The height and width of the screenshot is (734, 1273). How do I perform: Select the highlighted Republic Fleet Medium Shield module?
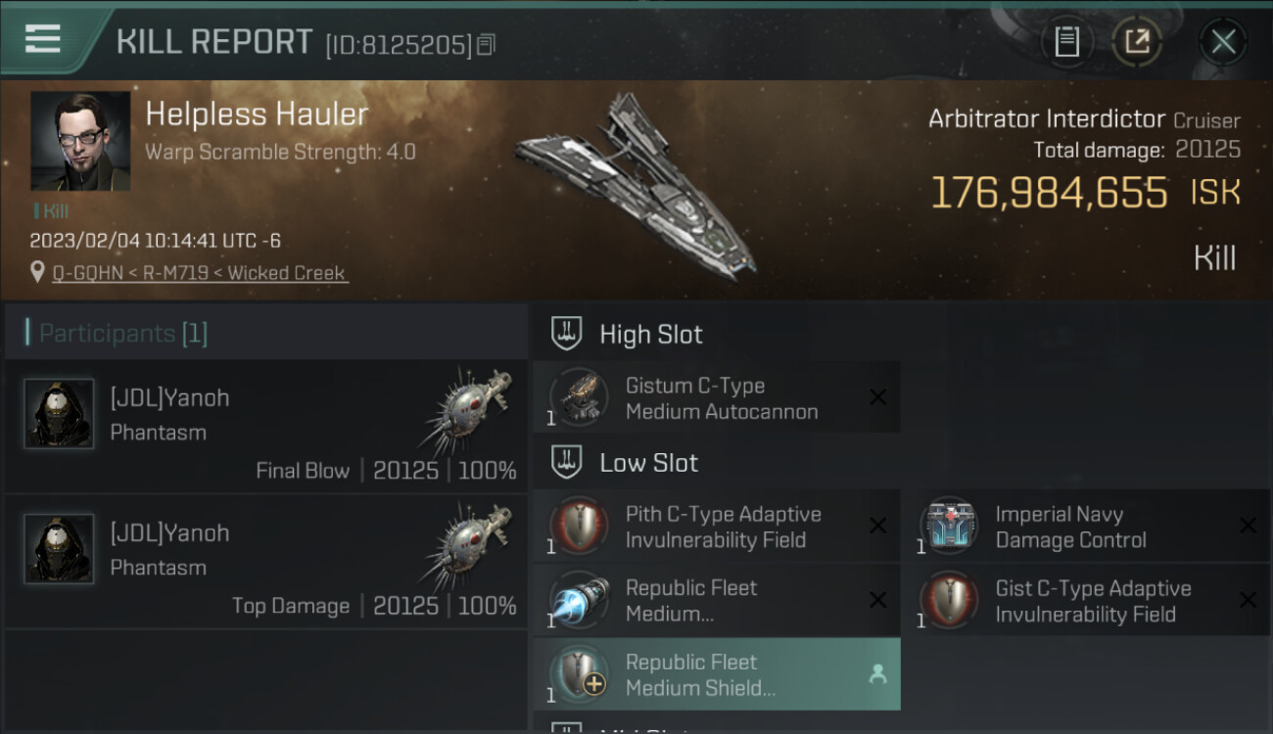(717, 674)
